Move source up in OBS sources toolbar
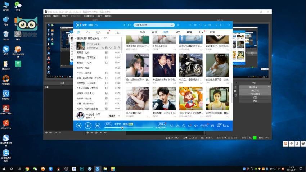The width and height of the screenshot is (306, 172). (x=101, y=133)
